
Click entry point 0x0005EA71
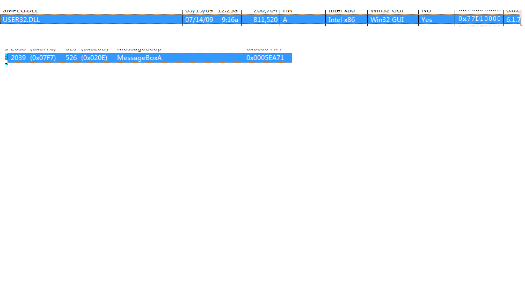pyautogui.click(x=265, y=58)
